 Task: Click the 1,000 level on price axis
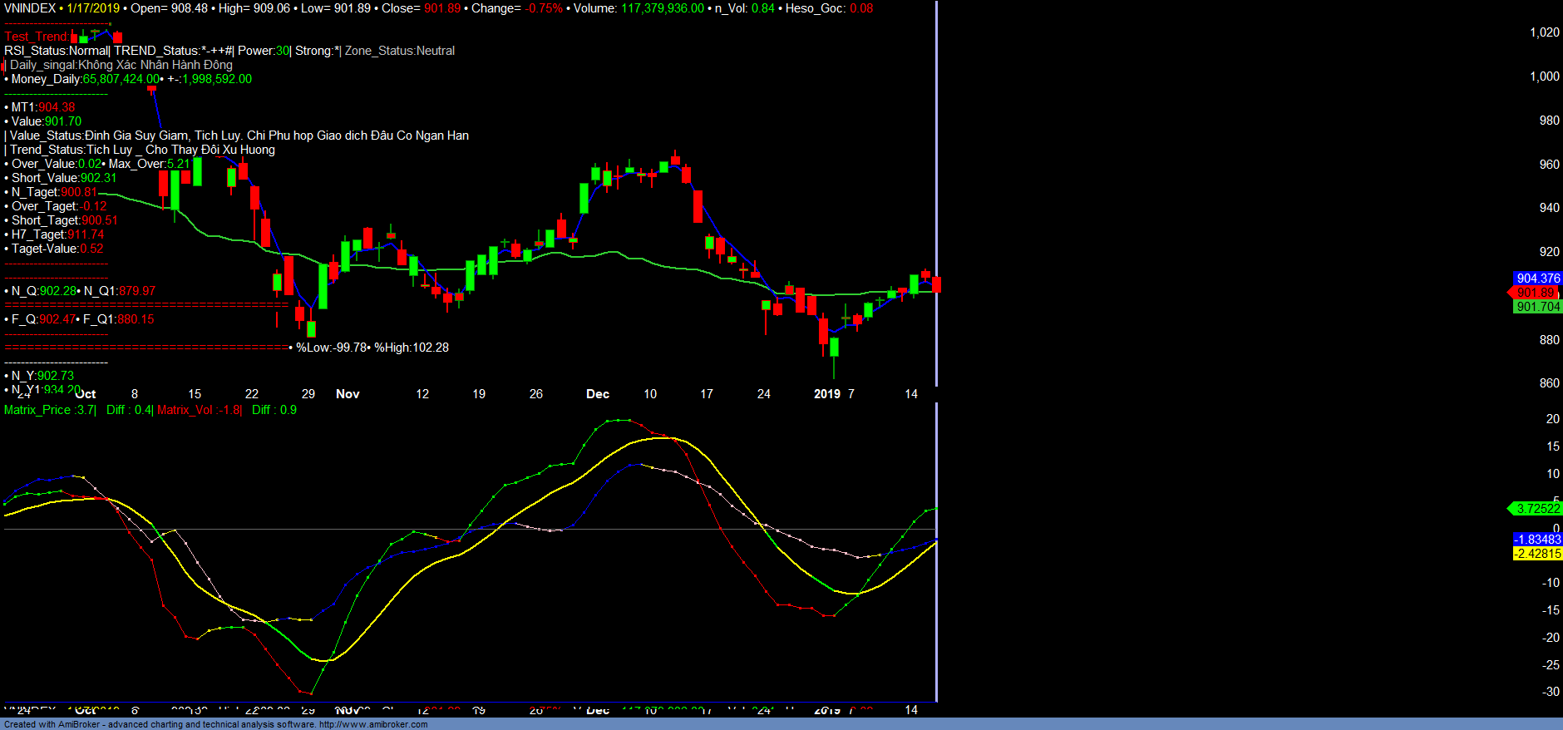(1544, 76)
